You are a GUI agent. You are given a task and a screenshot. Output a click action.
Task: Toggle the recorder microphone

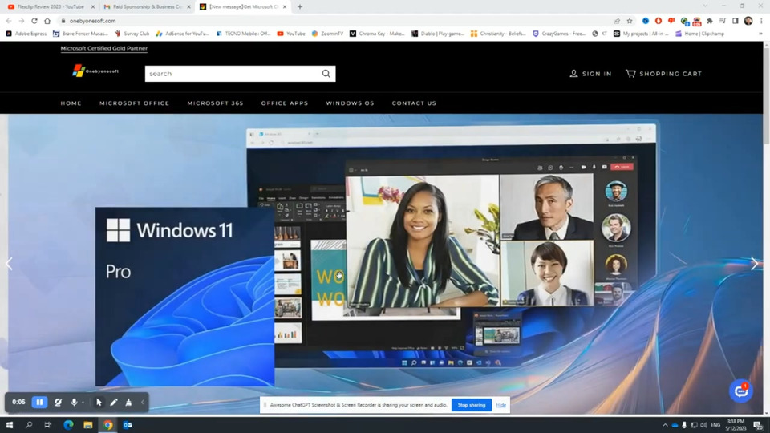74,402
